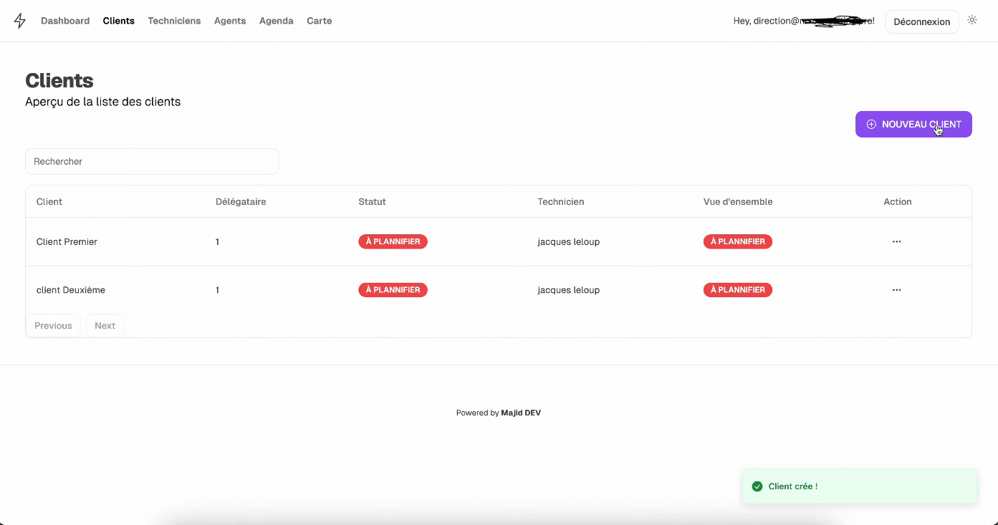998x525 pixels.
Task: Open the actions menu for client Deuxième
Action: [896, 290]
